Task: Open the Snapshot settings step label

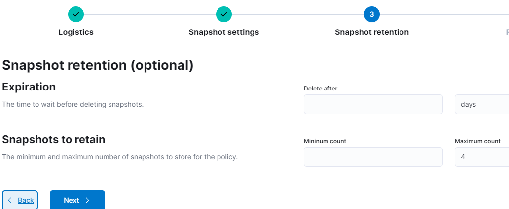Action: coord(224,32)
